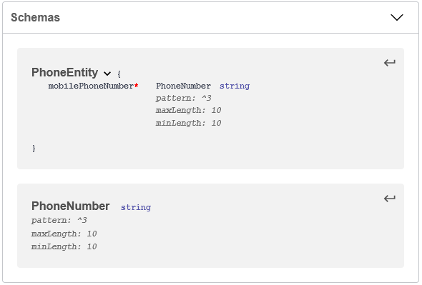Viewport: 422px width, 285px height.
Task: Click PhoneEntity box return-arrow icon
Action: click(x=389, y=63)
